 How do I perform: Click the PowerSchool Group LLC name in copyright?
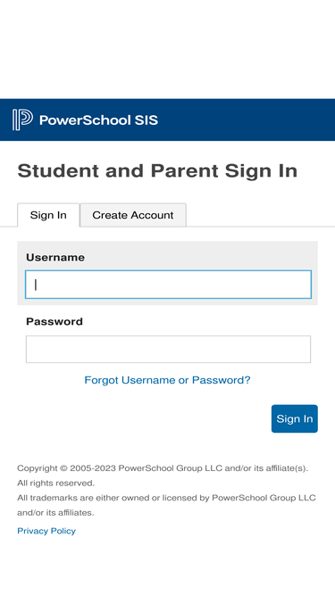[x=170, y=468]
